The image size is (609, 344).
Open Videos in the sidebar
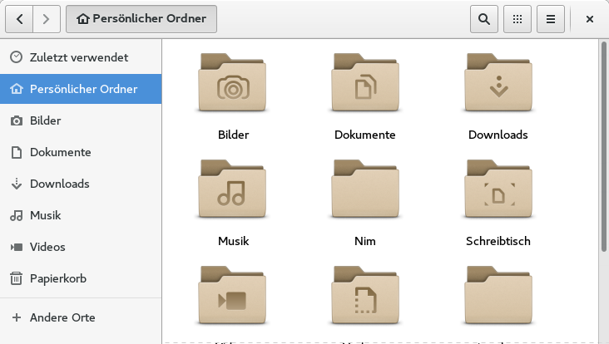[47, 247]
